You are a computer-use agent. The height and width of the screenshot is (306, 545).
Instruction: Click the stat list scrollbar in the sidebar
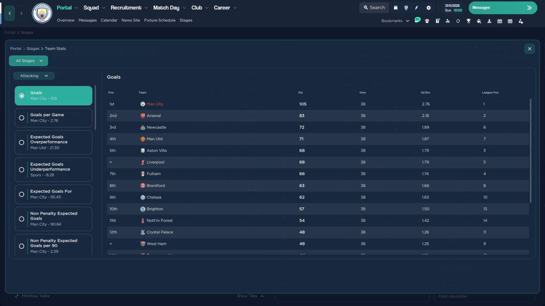point(95,108)
